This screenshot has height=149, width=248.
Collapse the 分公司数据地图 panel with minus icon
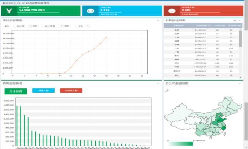point(239,83)
